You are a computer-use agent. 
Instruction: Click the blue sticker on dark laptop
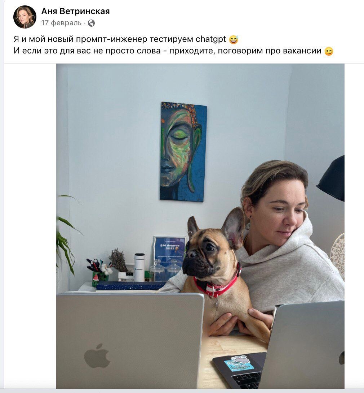coord(239,363)
